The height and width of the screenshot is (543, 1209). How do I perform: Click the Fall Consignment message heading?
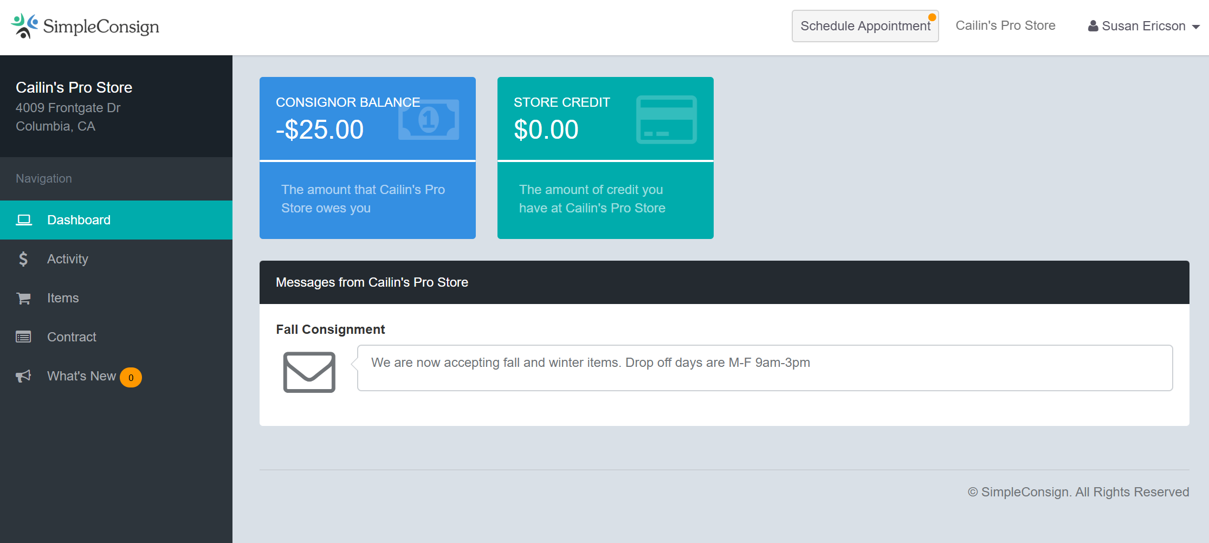[331, 329]
